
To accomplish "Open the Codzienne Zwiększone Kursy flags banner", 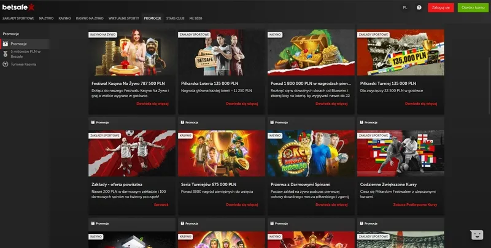I will tap(401, 153).
